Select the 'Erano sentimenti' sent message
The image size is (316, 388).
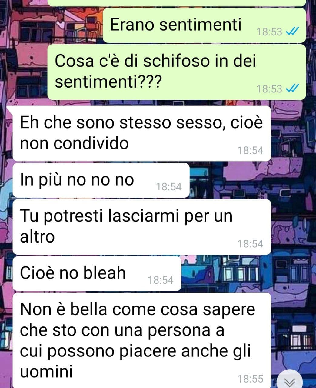pyautogui.click(x=204, y=25)
